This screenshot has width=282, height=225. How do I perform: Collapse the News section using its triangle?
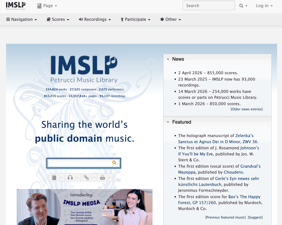pos(168,59)
